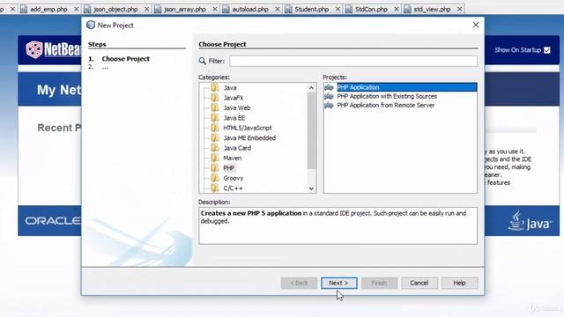Switch to json_array.php editor tab
564x317 pixels.
coord(185,10)
